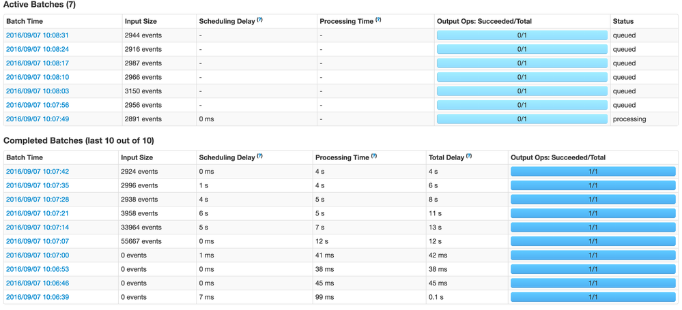This screenshot has width=682, height=310.
Task: Open batch 2016/09/07 10:07:00
Action: tap(38, 255)
